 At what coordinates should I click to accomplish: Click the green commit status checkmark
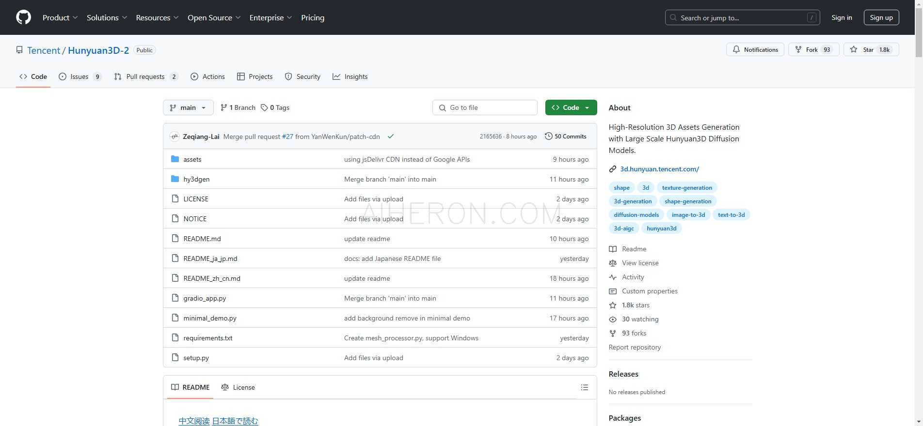[x=390, y=137]
